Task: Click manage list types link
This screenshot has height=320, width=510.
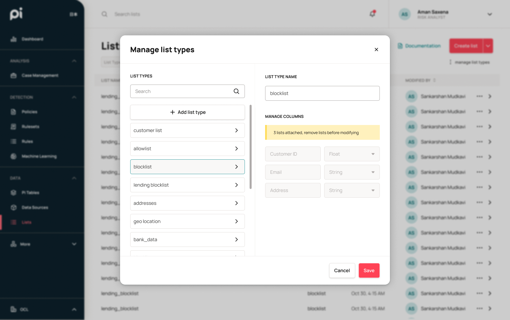Action: click(472, 62)
